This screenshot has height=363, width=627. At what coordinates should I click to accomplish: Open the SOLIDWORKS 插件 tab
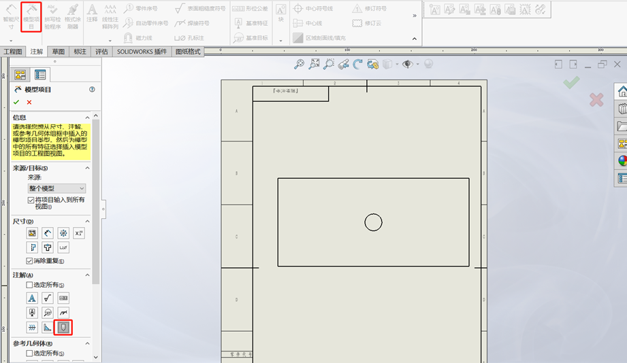(142, 52)
